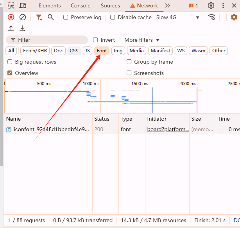The image size is (240, 228).
Task: Filter by Media requests
Action: (x=136, y=51)
